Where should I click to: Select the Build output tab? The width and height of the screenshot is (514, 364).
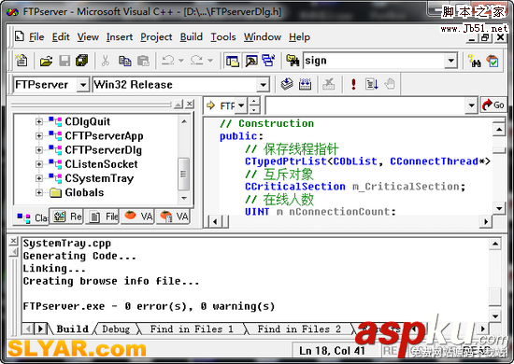(x=73, y=329)
